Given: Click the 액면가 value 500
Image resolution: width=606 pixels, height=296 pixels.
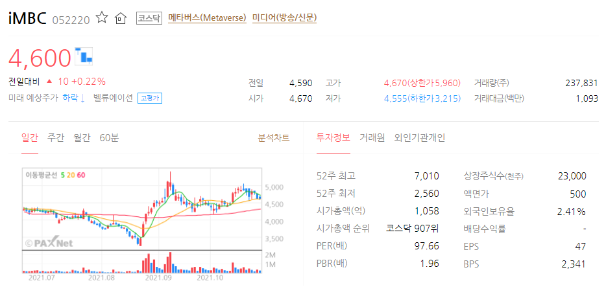Looking at the screenshot, I should pyautogui.click(x=578, y=194).
